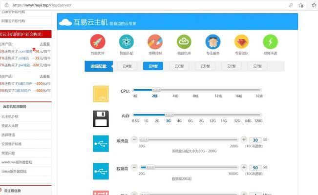The height and width of the screenshot is (195, 318).
Task: Open the .cn域名 purchase link
Action: [25, 58]
